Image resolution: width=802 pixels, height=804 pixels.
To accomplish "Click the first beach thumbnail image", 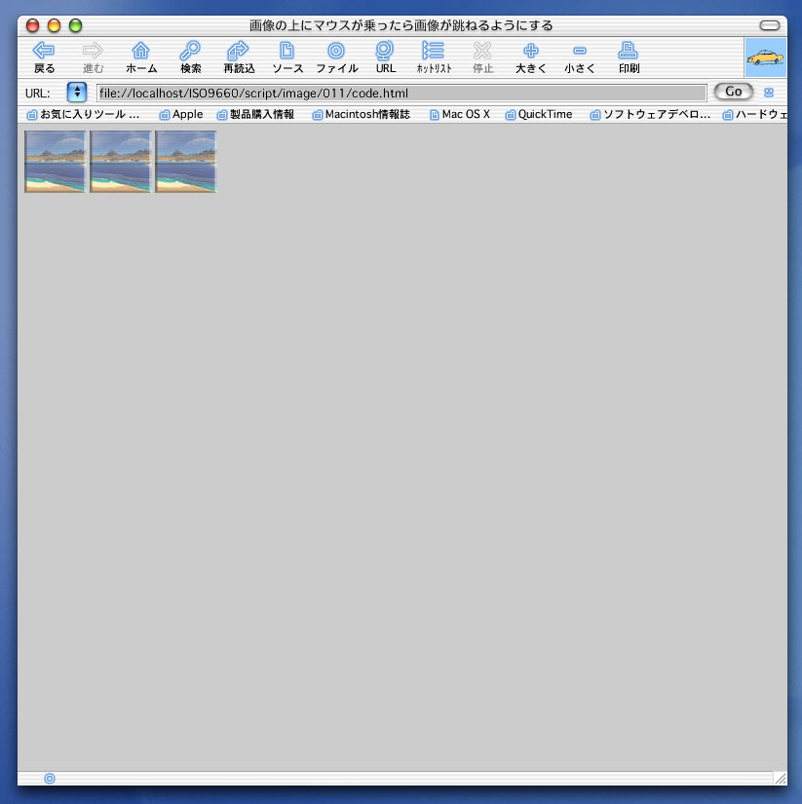I will click(56, 162).
